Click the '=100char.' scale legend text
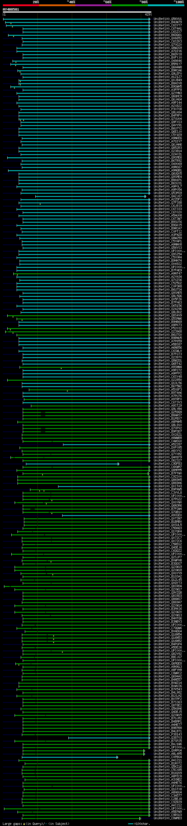 pyautogui.click(x=142, y=823)
